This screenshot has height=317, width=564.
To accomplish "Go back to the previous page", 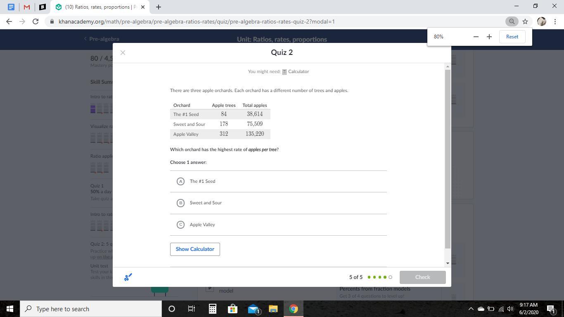I will tap(9, 21).
